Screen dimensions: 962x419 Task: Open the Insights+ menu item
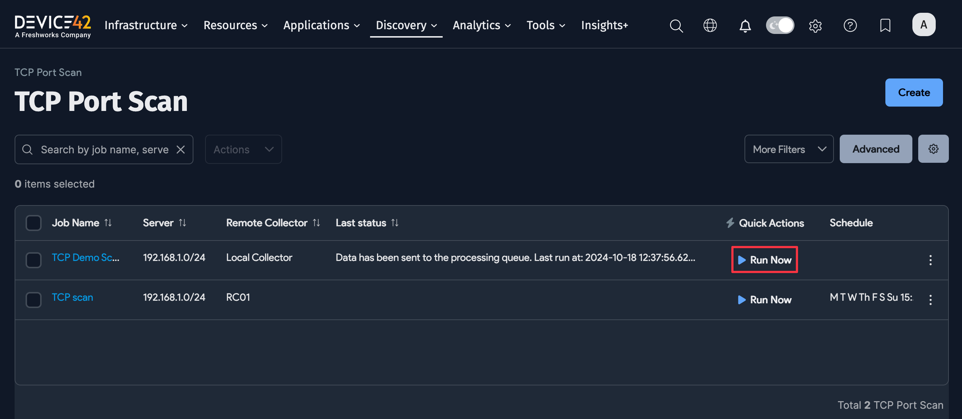pyautogui.click(x=604, y=25)
